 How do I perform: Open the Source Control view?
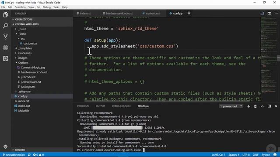(x=5, y=37)
